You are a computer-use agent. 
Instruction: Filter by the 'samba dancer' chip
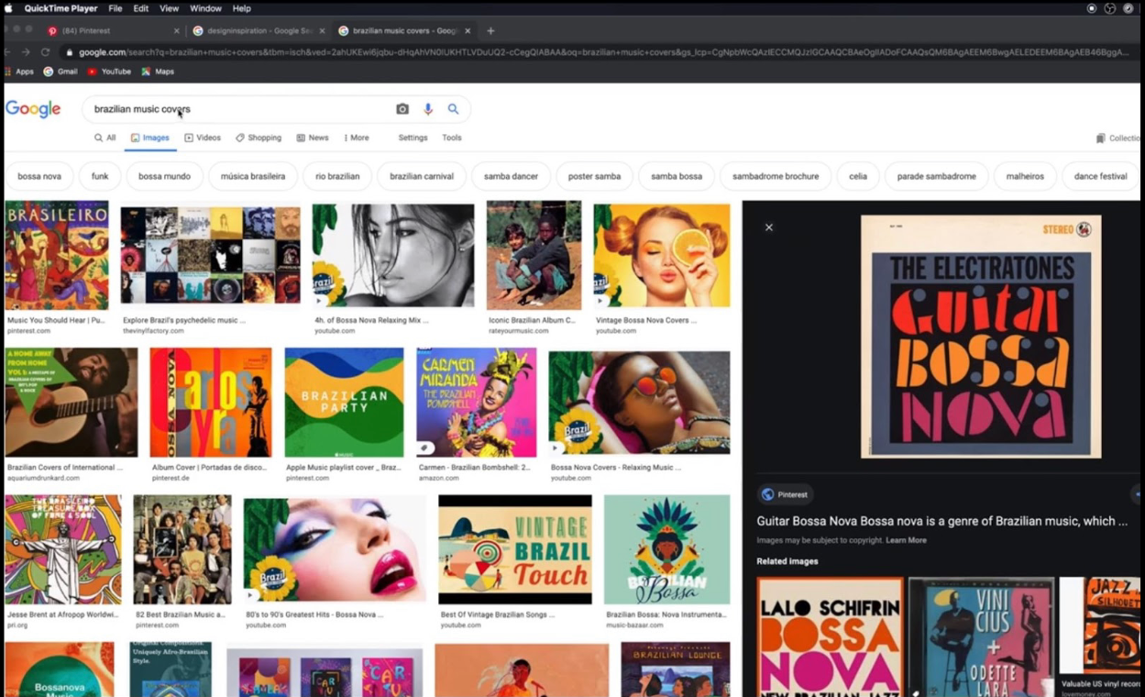coord(511,176)
